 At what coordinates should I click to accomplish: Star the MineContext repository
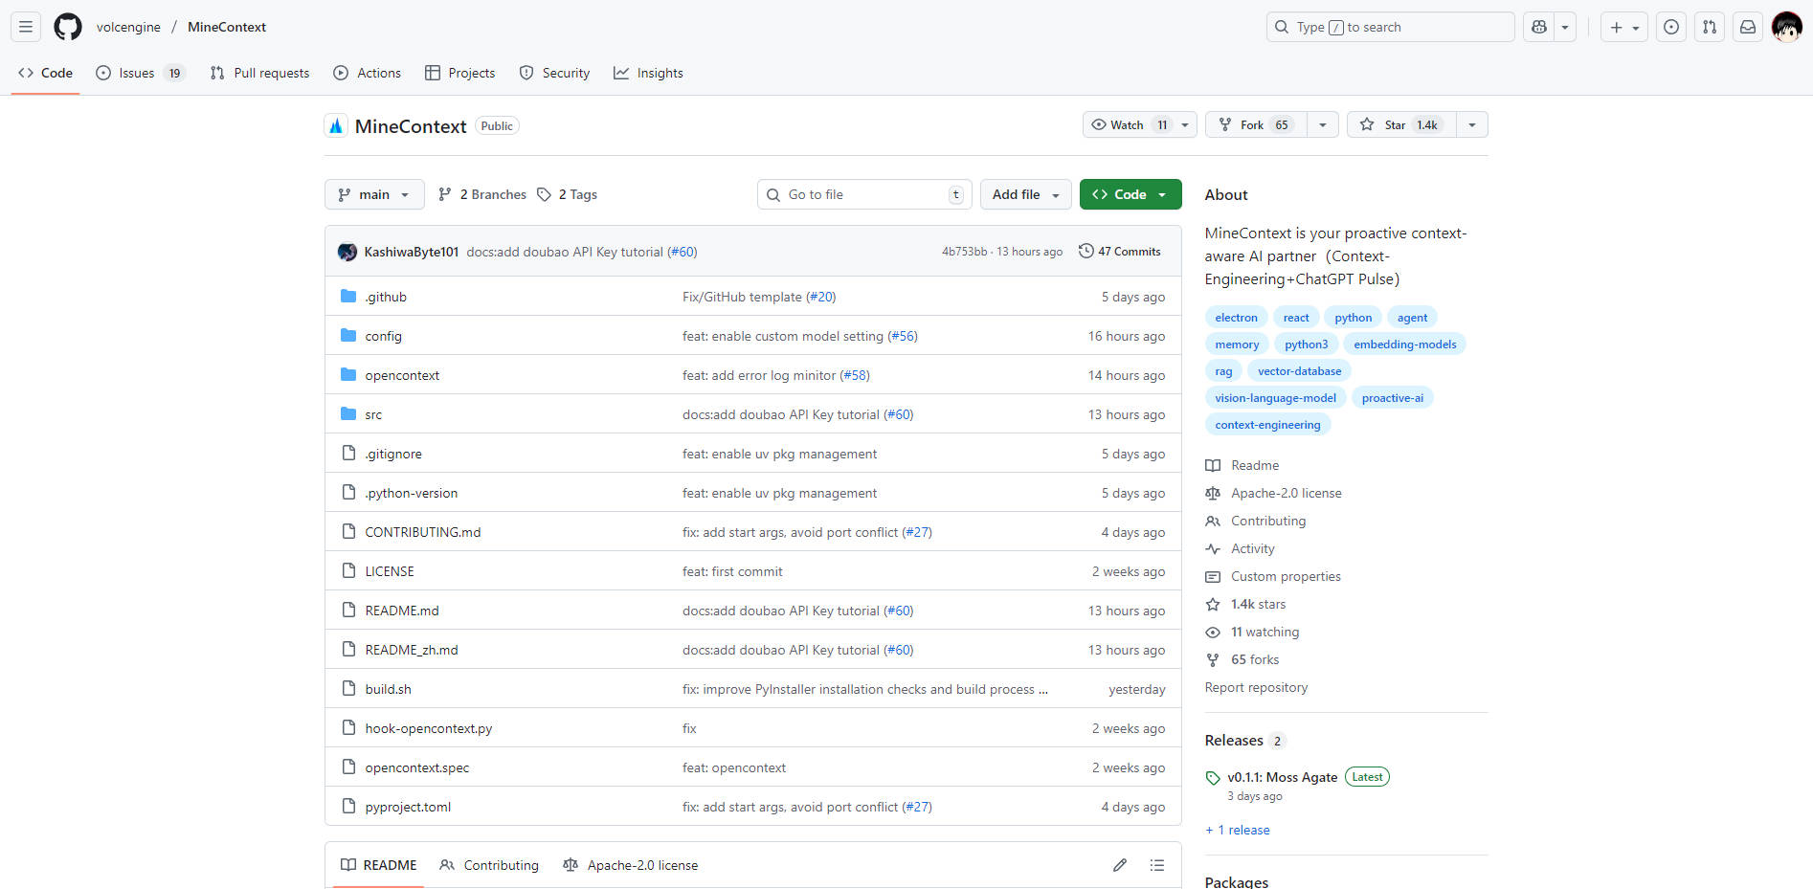tap(1400, 124)
